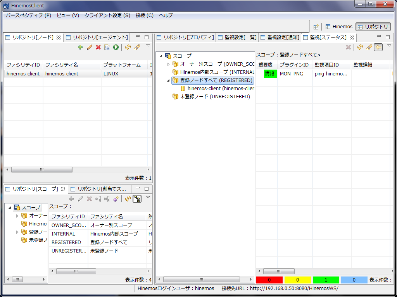Collapse the 登録ノードすべて node in status tree

[x=168, y=81]
